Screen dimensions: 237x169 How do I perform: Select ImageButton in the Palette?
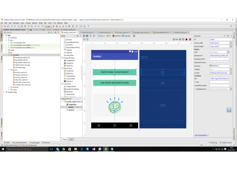(x=69, y=61)
